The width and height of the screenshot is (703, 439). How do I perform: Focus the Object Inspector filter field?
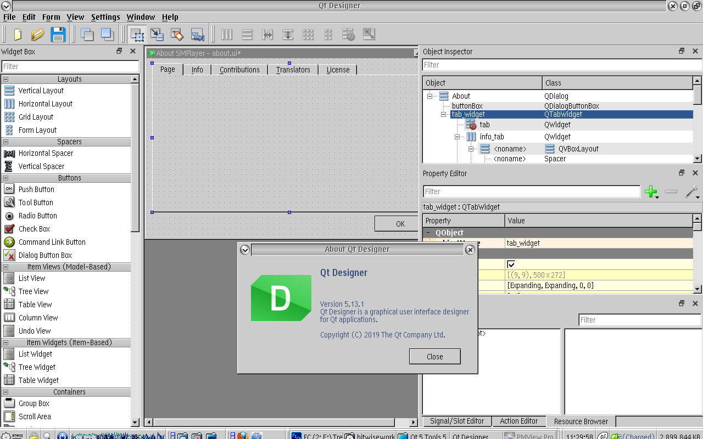point(562,65)
